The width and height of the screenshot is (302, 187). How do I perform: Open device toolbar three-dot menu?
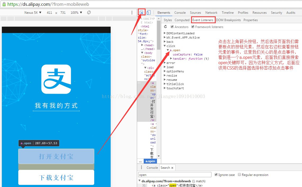(132, 12)
